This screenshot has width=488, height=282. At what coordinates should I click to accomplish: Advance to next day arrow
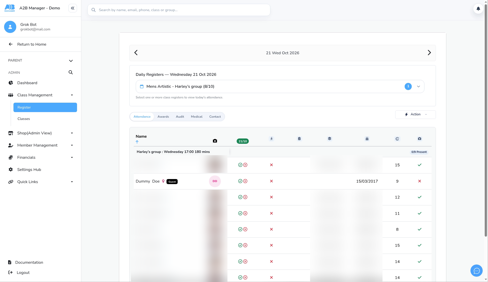[429, 53]
